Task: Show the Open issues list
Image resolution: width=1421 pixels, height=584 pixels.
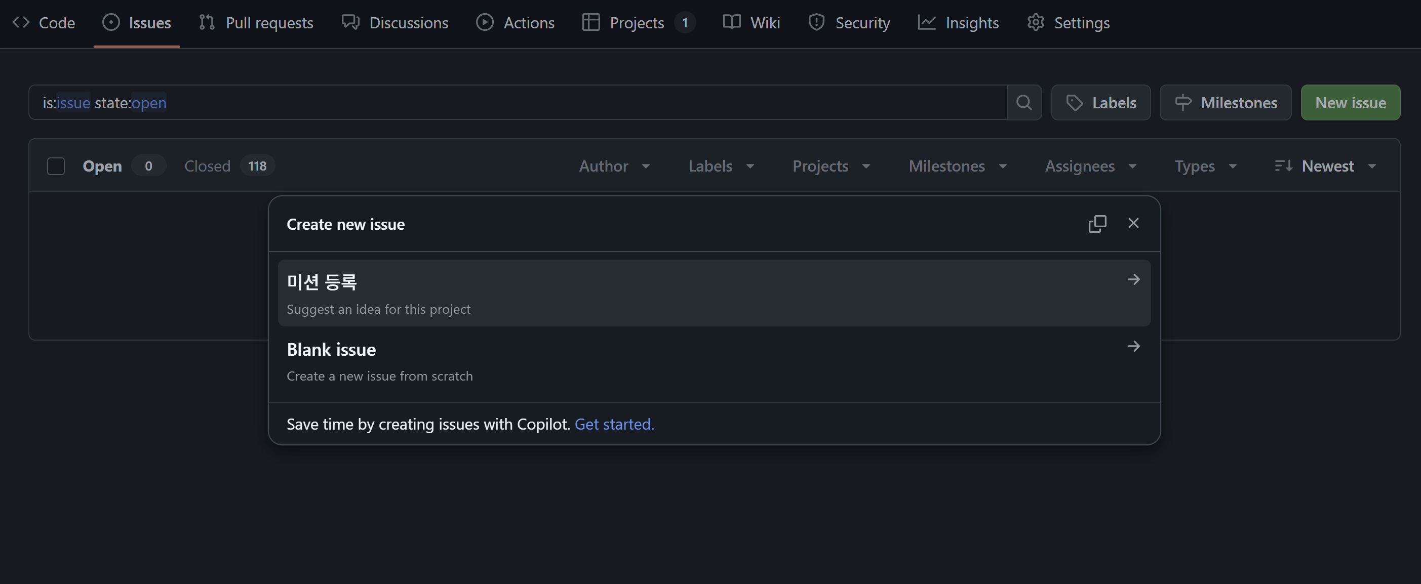Action: pyautogui.click(x=103, y=166)
